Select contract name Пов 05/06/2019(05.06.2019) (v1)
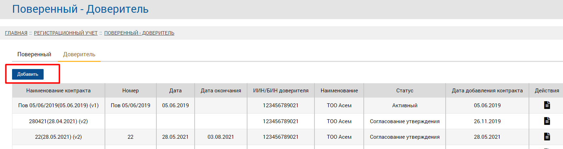 (58, 105)
